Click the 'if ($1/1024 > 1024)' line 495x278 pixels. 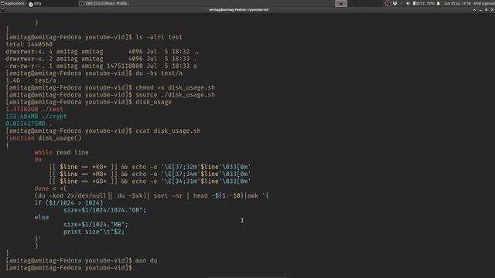point(69,202)
